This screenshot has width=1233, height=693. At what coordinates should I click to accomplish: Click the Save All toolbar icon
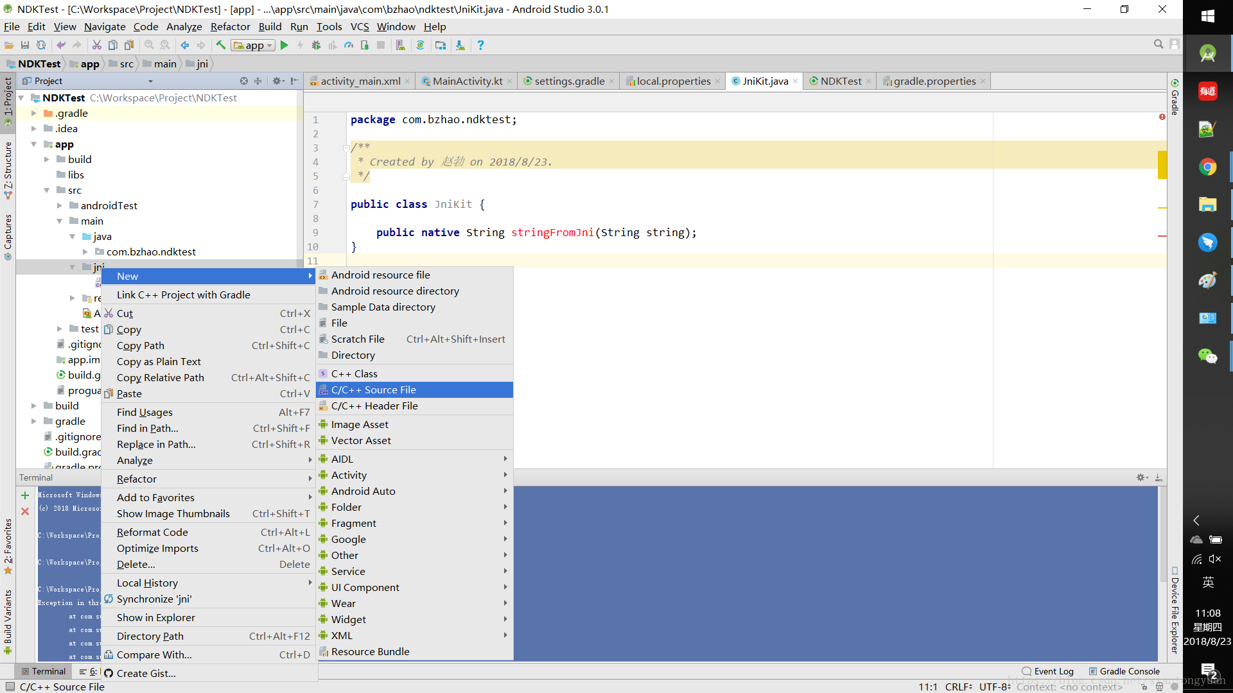pos(25,46)
